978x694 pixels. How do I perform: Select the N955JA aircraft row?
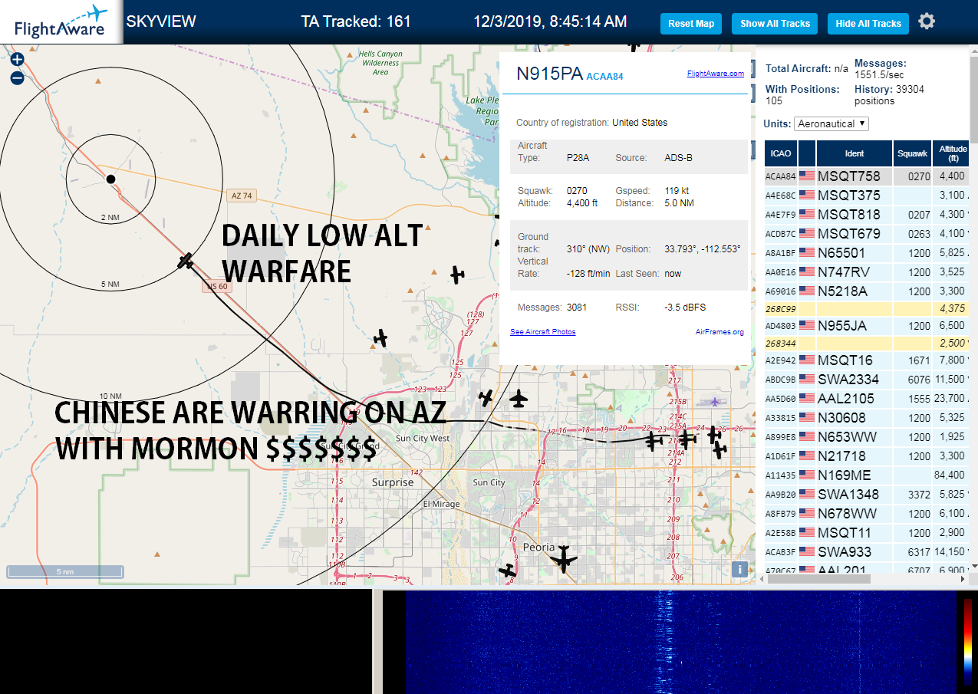(868, 326)
